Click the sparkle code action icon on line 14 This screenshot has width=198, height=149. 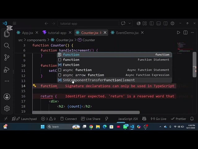pos(34,86)
